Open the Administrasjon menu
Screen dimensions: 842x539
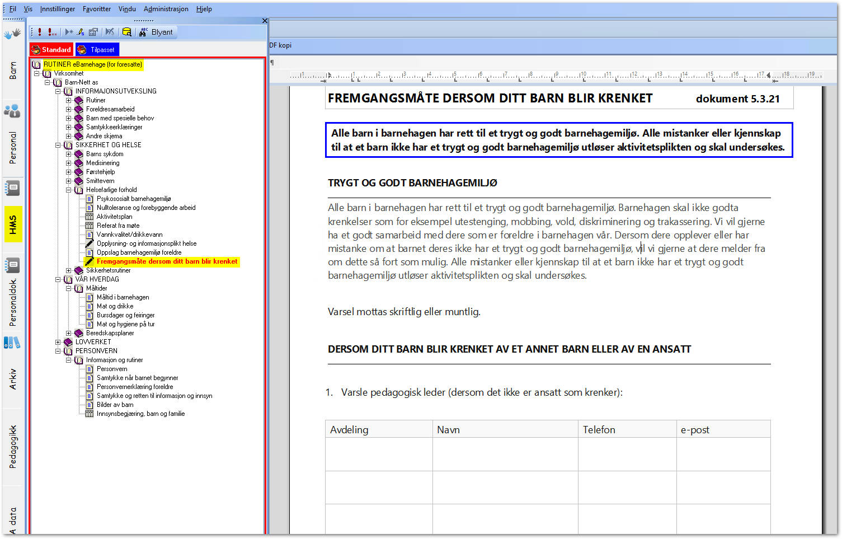(x=166, y=9)
